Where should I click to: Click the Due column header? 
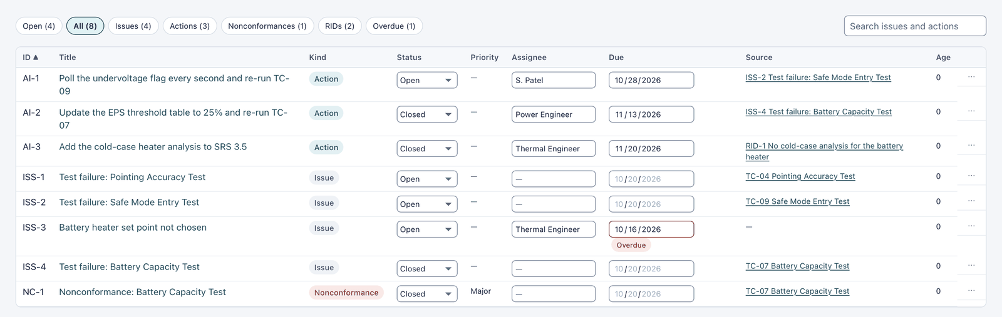point(616,58)
